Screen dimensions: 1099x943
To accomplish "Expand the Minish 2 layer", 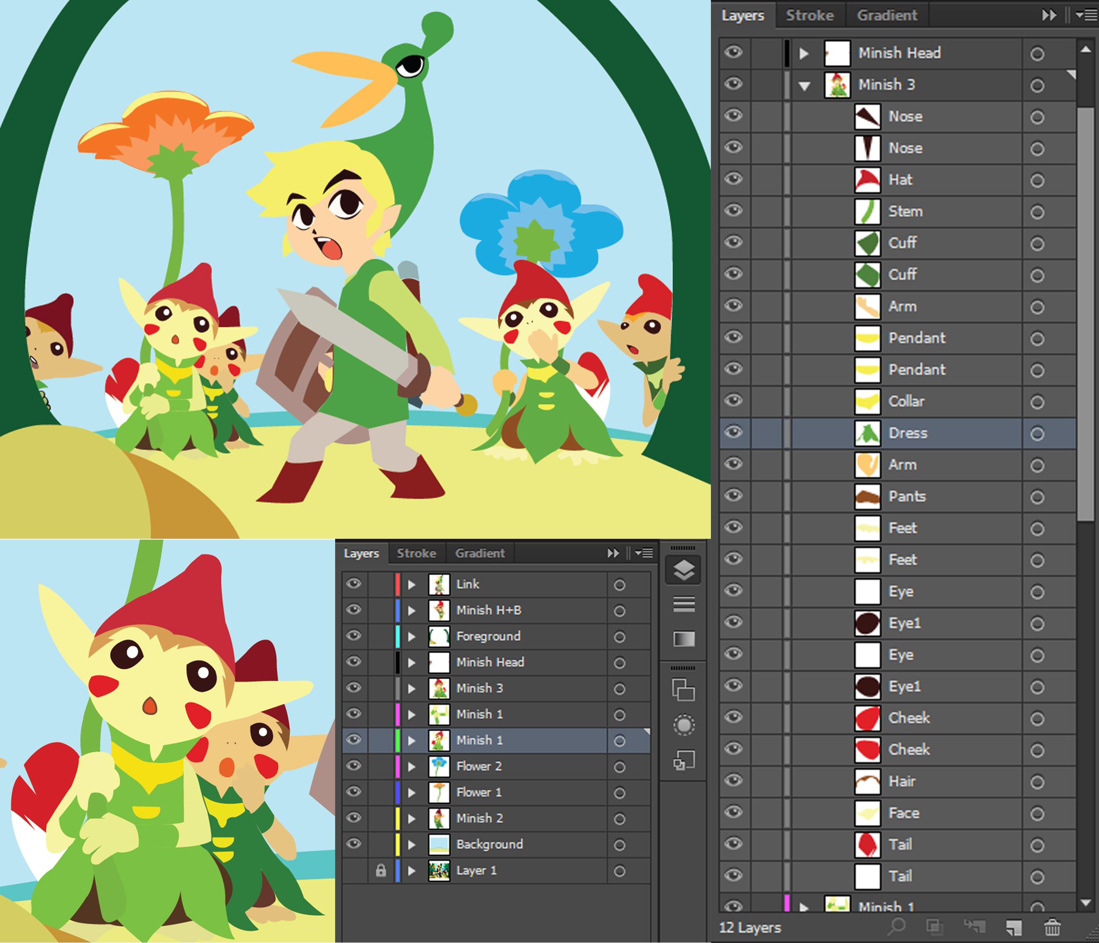I will (412, 818).
